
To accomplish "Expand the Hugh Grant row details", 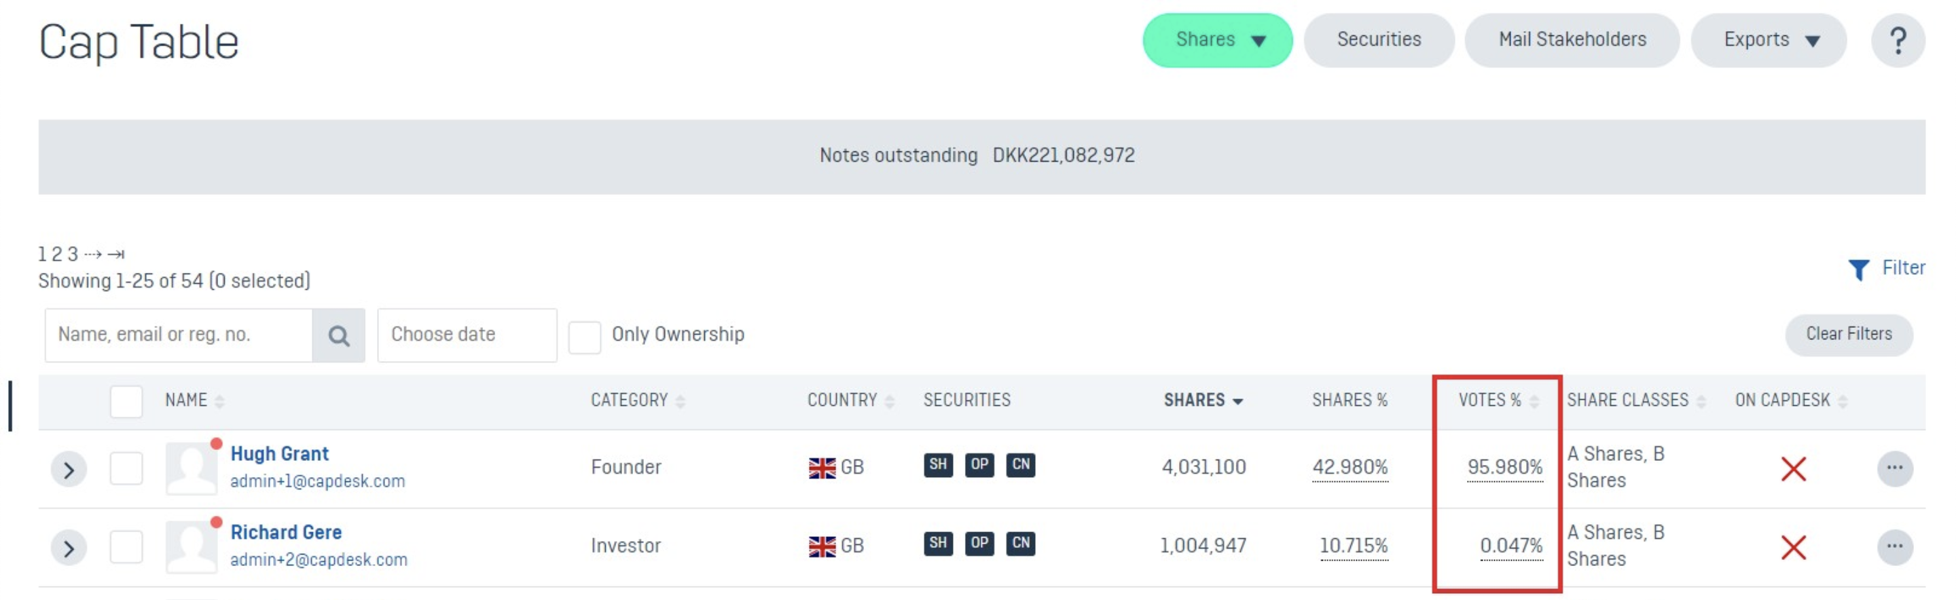I will (69, 470).
